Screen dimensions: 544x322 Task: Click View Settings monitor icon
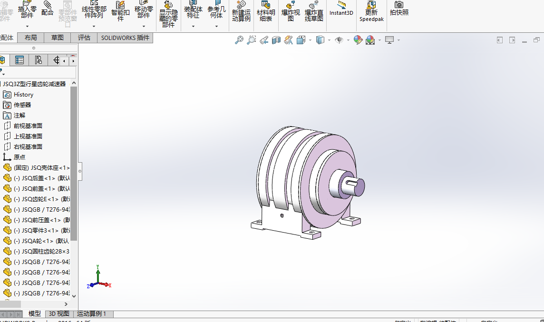coord(389,40)
